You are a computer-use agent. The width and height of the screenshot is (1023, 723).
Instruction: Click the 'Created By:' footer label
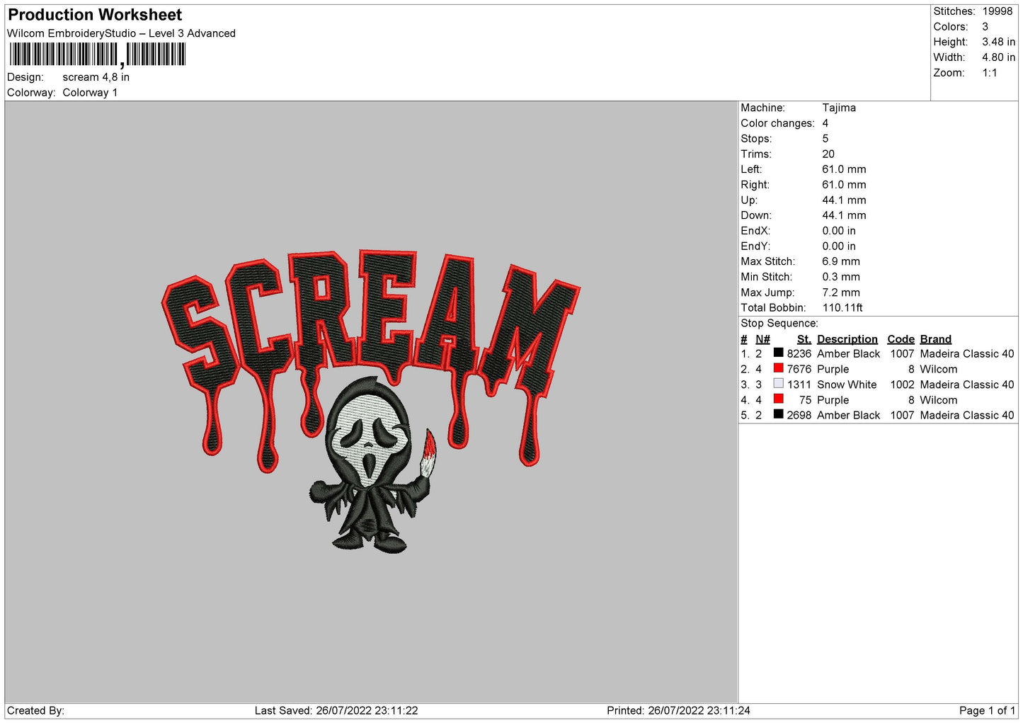click(x=35, y=711)
